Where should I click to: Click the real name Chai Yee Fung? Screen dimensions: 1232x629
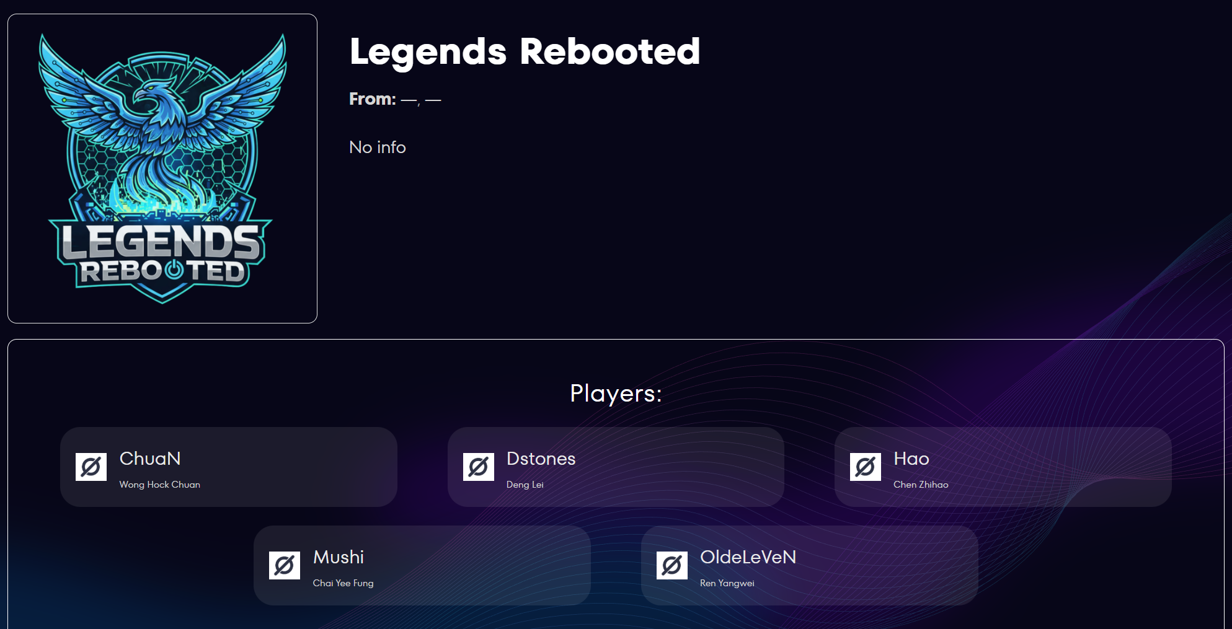pos(343,583)
